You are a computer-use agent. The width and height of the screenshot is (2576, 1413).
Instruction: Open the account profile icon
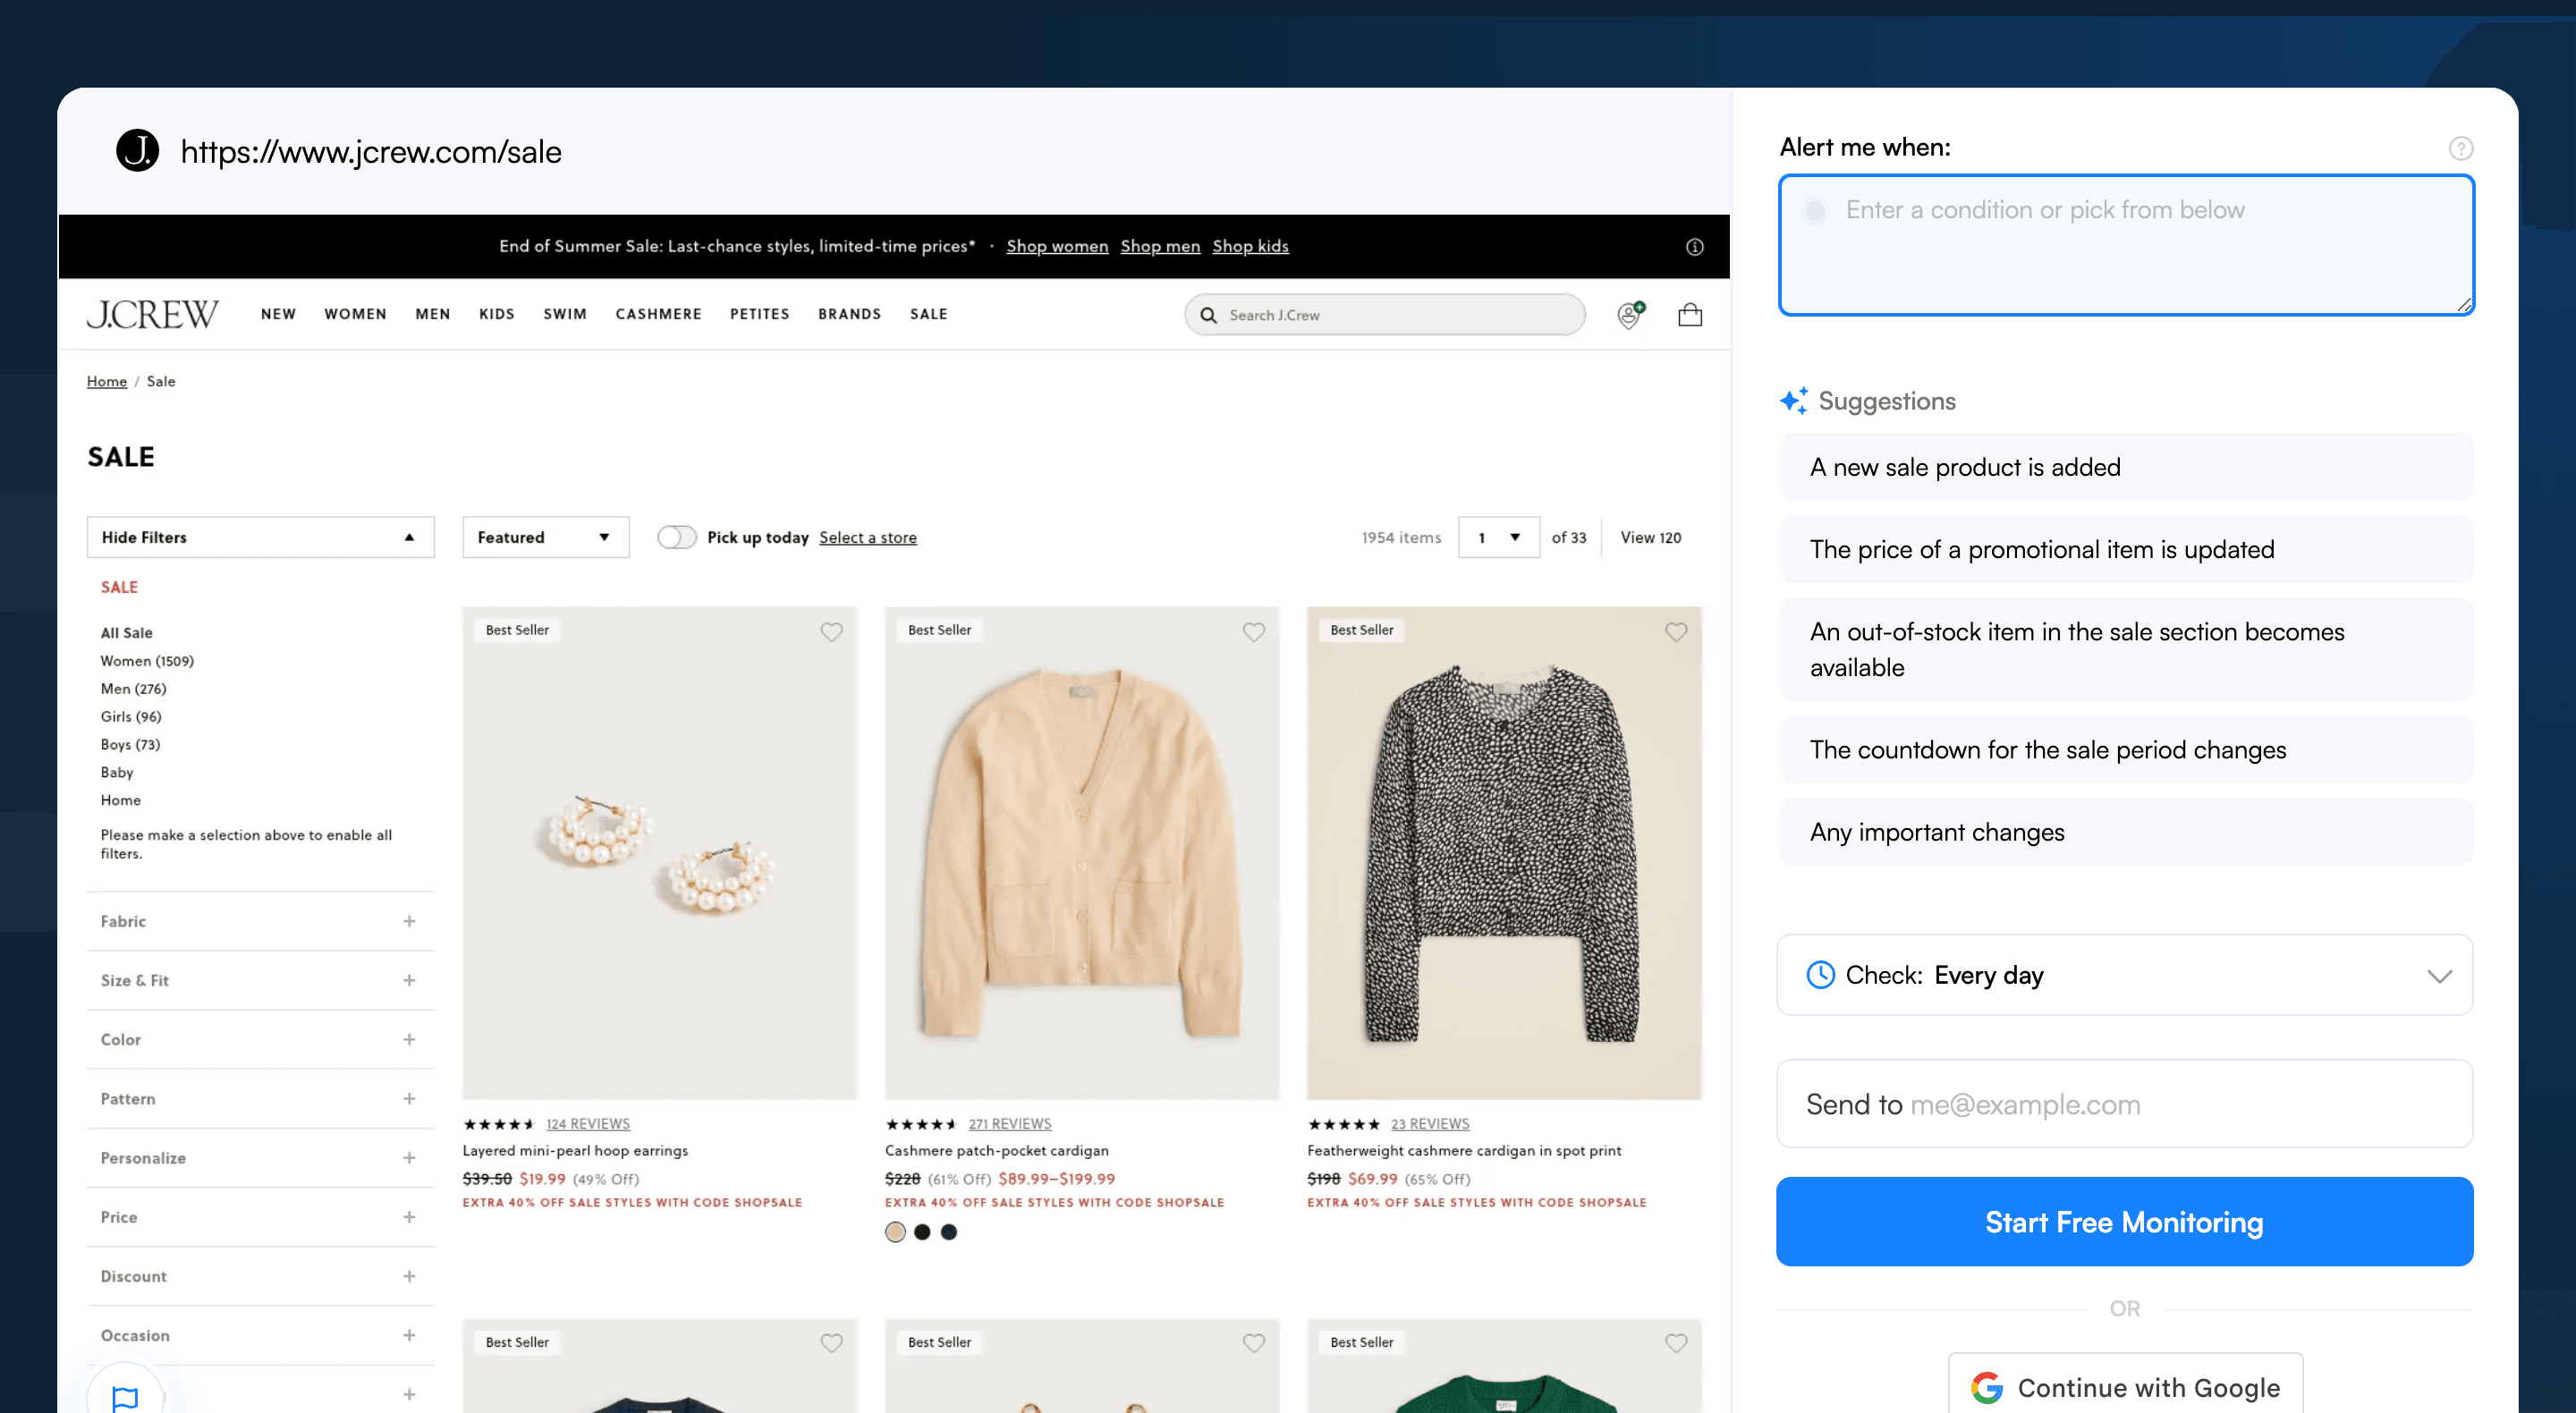point(1630,315)
